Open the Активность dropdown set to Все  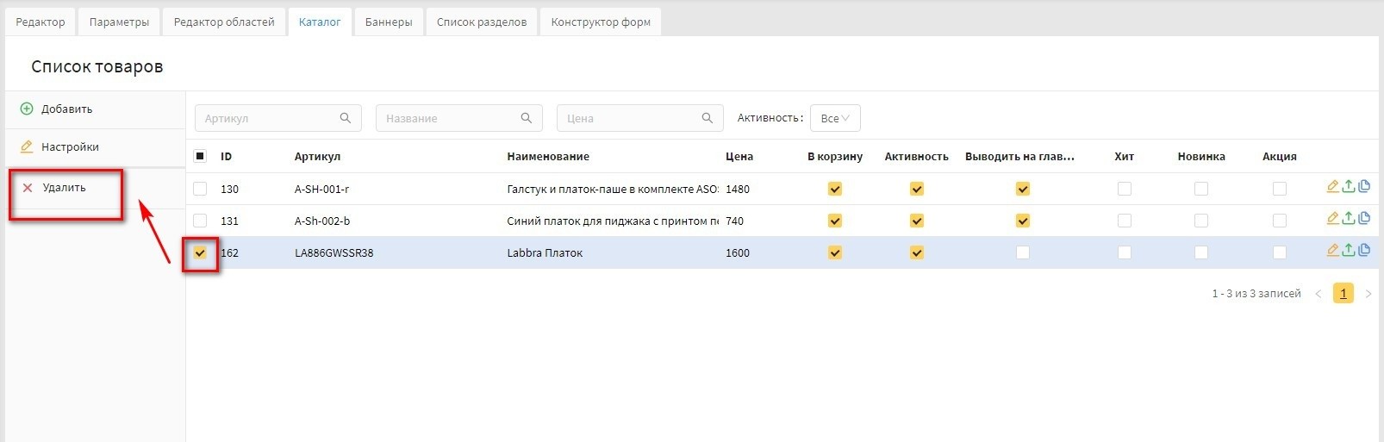click(x=834, y=118)
